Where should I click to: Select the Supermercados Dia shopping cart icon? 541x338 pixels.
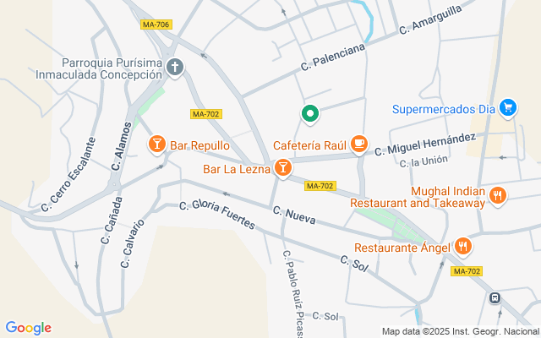pos(508,108)
